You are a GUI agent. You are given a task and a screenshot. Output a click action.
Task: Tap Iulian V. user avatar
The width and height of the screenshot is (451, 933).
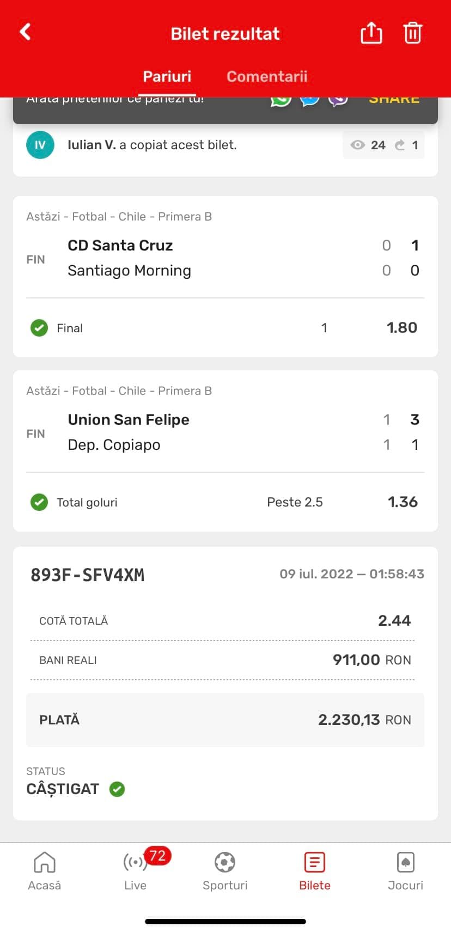coord(40,145)
